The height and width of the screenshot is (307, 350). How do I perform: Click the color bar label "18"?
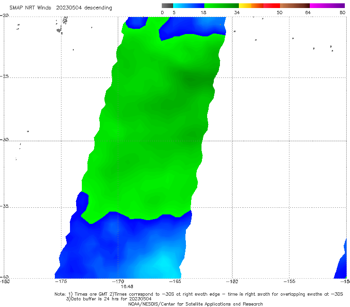[203, 12]
